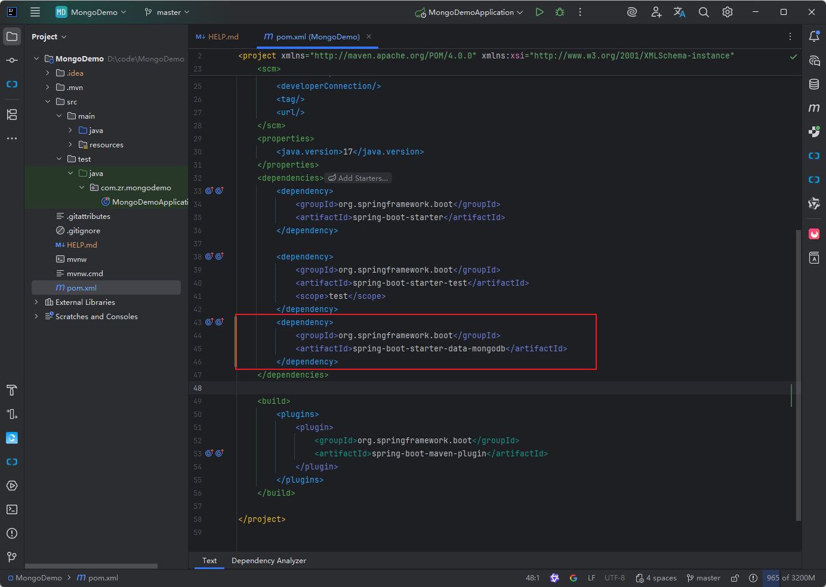This screenshot has width=826, height=587.
Task: Debug MongoDemoApplication with the bug icon
Action: (560, 12)
